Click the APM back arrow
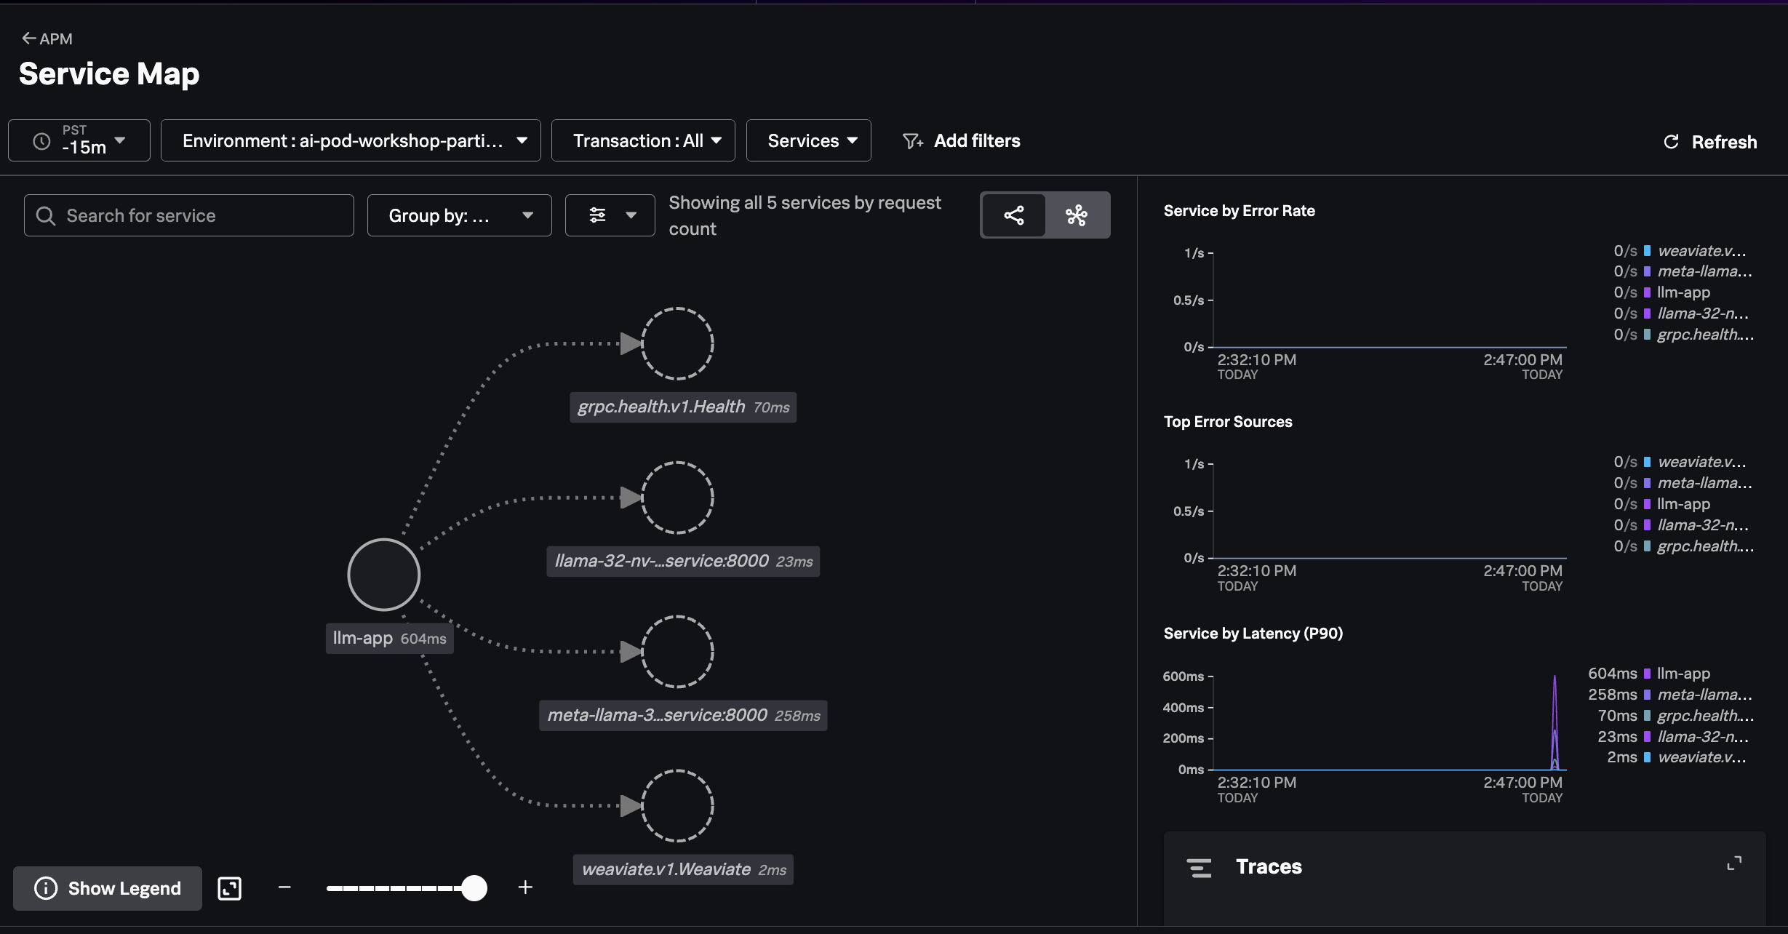Viewport: 1788px width, 934px height. (29, 39)
